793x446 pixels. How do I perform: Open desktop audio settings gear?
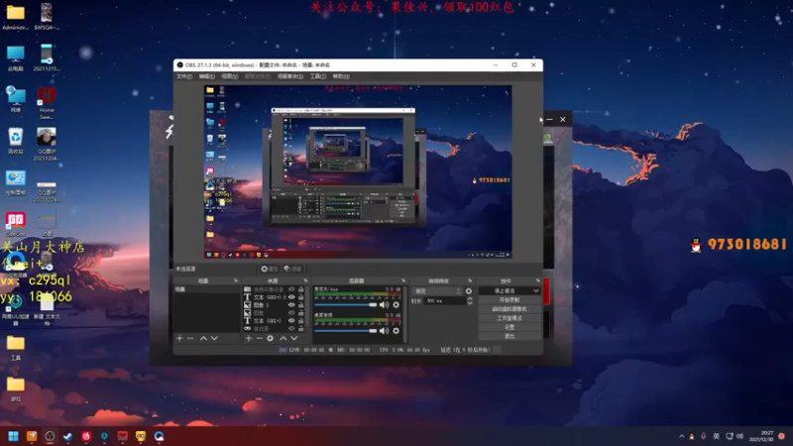point(396,331)
